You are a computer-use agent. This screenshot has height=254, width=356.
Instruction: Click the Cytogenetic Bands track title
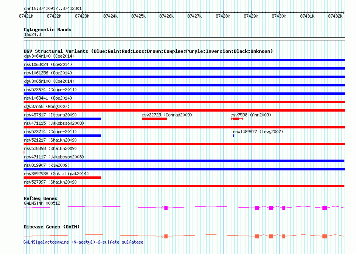(x=48, y=30)
